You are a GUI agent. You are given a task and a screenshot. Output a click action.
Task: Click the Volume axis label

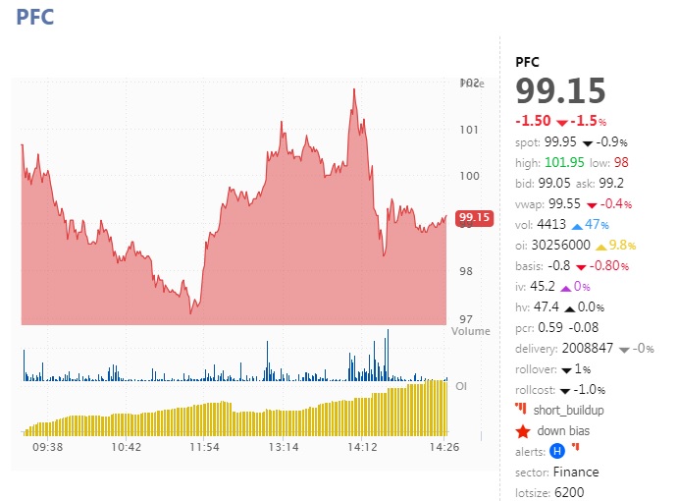(x=470, y=332)
